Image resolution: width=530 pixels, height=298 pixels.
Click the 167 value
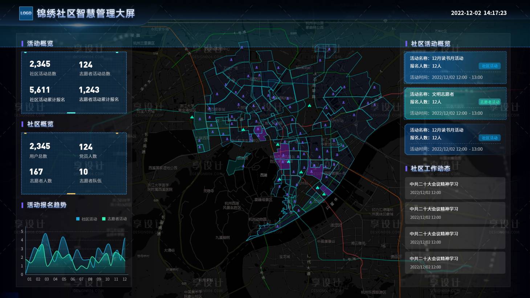click(x=36, y=172)
